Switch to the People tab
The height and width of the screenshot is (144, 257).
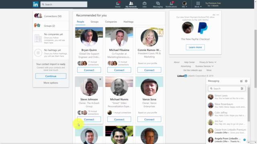click(x=80, y=22)
